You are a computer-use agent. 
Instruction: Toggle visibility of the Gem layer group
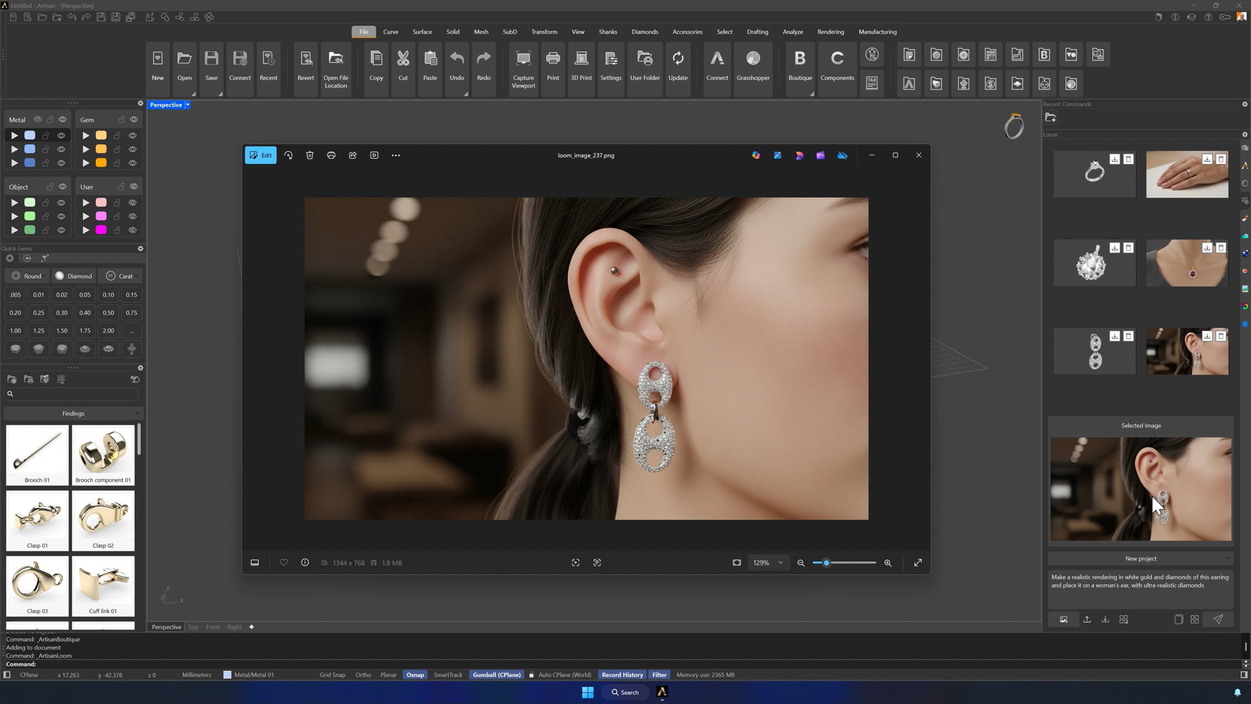134,119
